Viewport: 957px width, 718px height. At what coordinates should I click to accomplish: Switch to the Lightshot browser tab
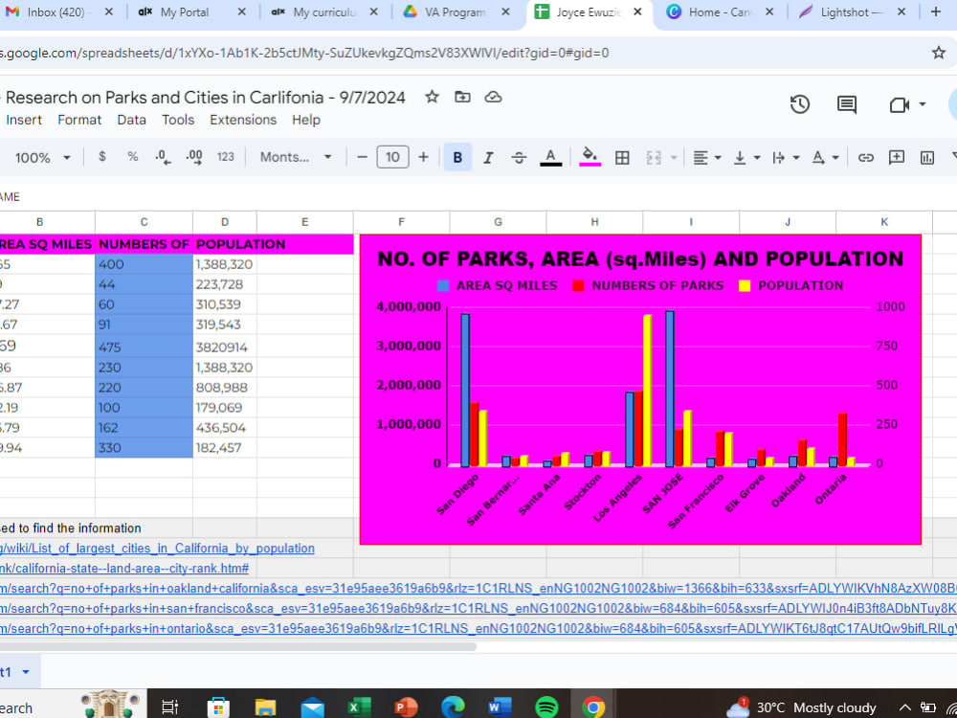(852, 12)
